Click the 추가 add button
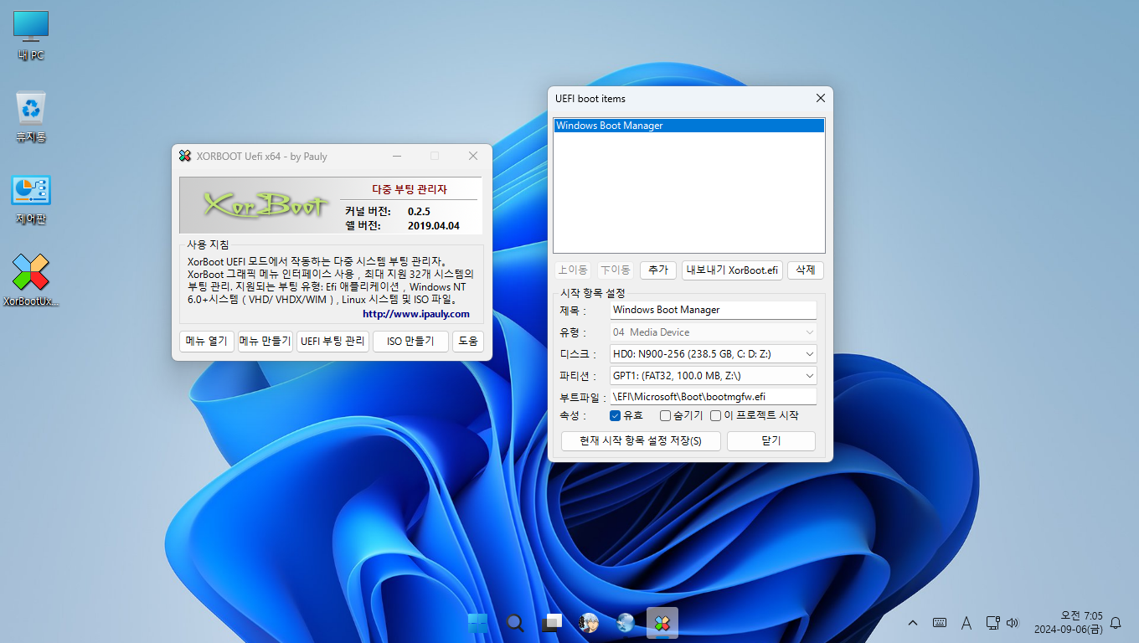Image resolution: width=1139 pixels, height=643 pixels. [659, 270]
